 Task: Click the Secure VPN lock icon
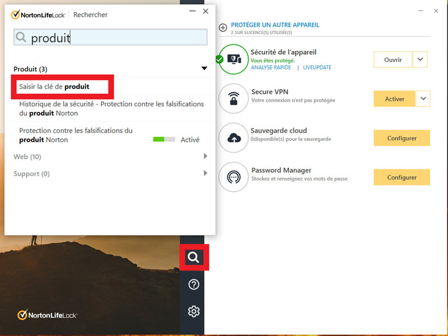click(234, 99)
